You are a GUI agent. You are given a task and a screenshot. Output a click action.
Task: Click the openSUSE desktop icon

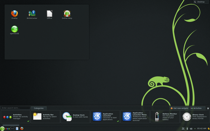(14, 29)
